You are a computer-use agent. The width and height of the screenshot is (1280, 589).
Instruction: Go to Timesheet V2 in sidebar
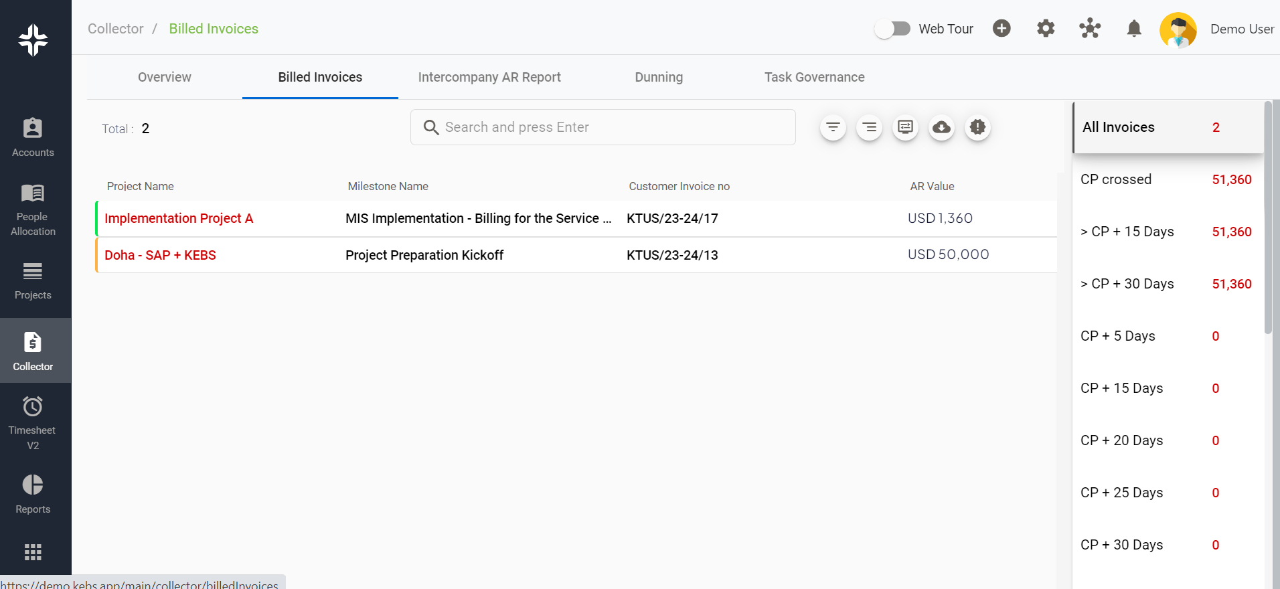[x=33, y=422]
